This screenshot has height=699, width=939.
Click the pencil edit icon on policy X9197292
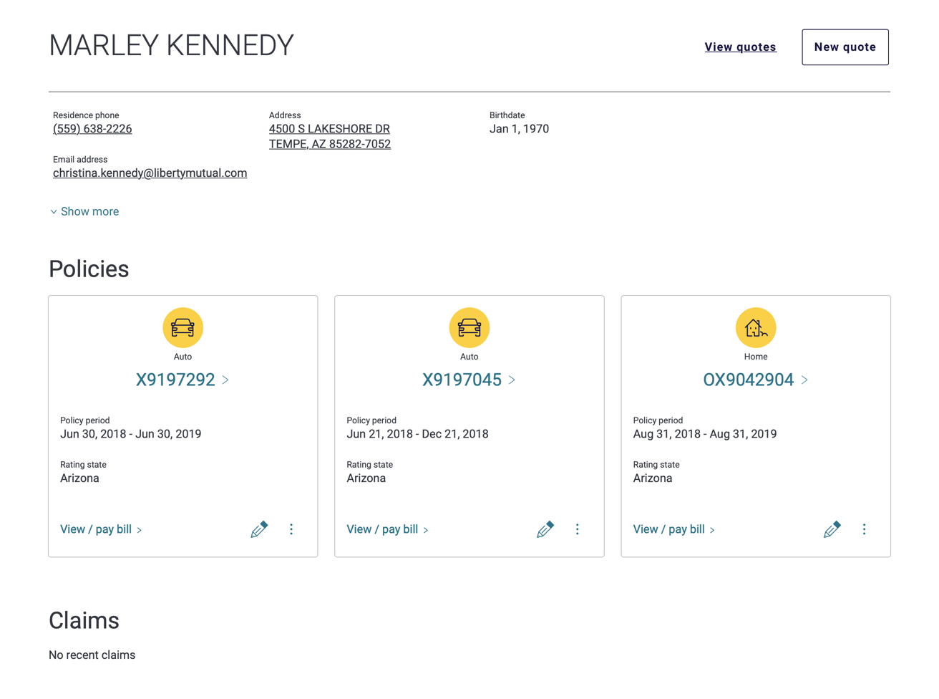tap(259, 529)
